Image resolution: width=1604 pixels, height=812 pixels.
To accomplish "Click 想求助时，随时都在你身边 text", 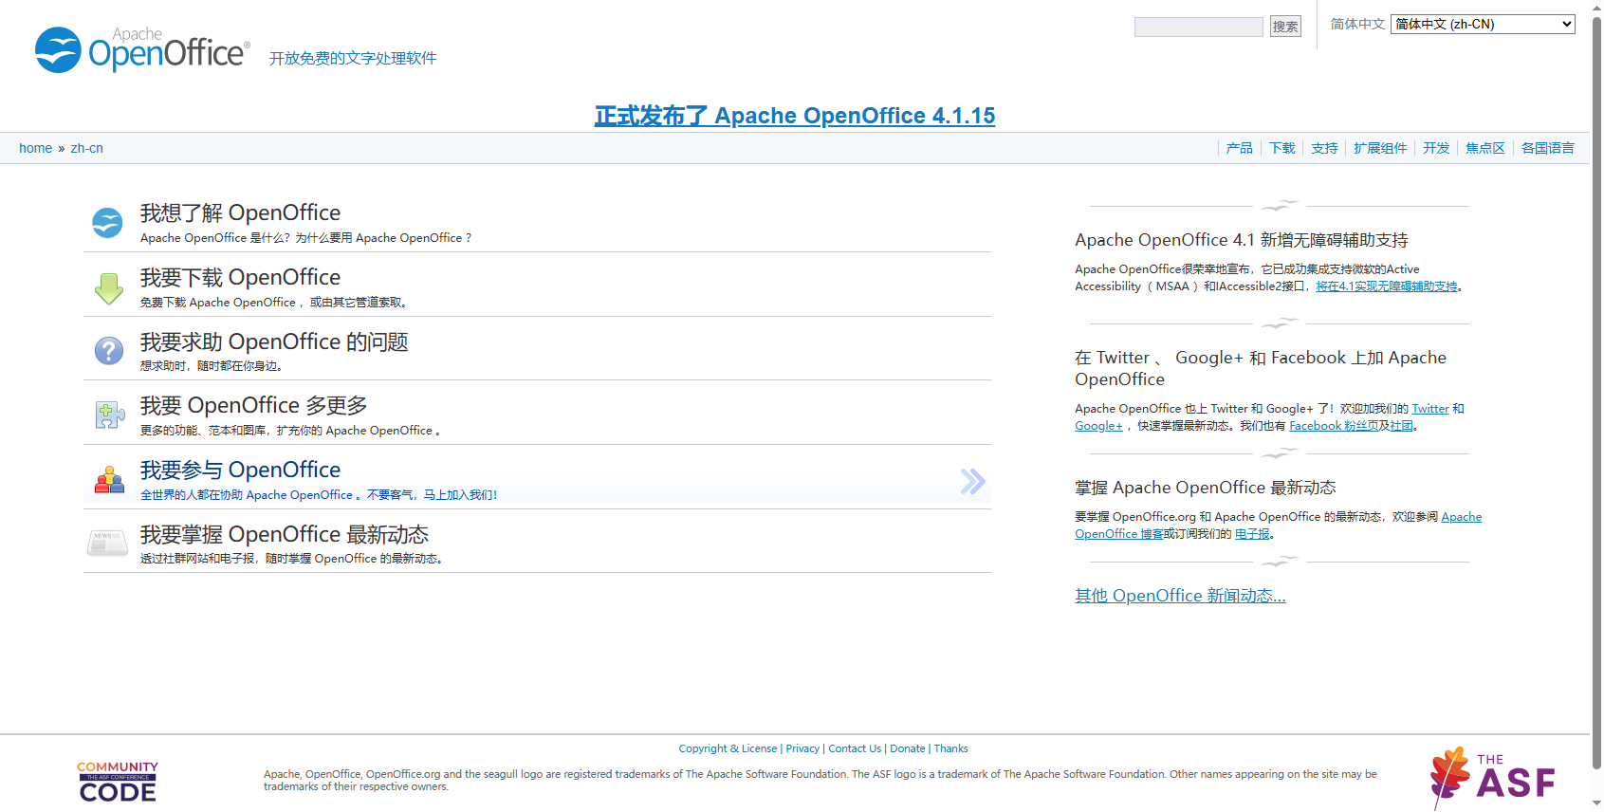I will click(x=212, y=366).
